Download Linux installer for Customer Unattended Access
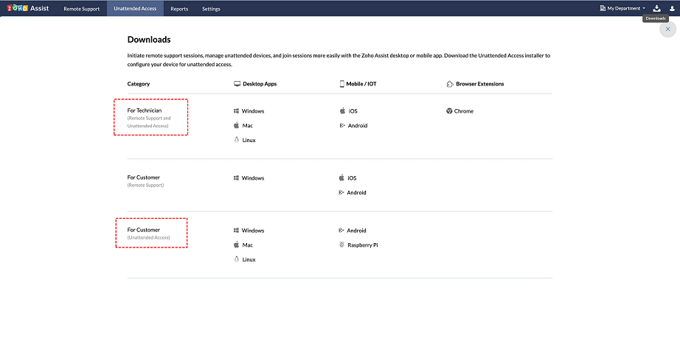Image resolution: width=680 pixels, height=355 pixels. pyautogui.click(x=245, y=260)
